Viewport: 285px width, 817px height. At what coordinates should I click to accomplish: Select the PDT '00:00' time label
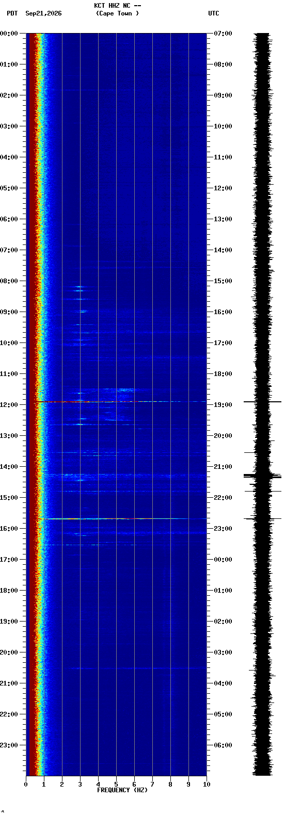point(9,34)
